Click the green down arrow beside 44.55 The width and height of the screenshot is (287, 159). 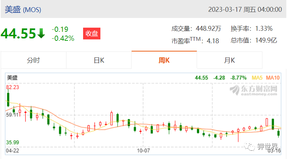point(41,34)
